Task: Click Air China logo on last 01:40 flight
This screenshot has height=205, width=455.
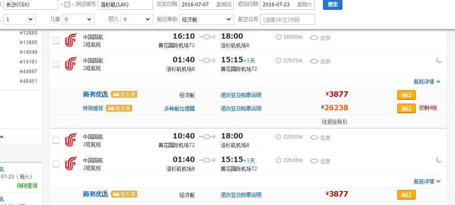Action: [70, 164]
